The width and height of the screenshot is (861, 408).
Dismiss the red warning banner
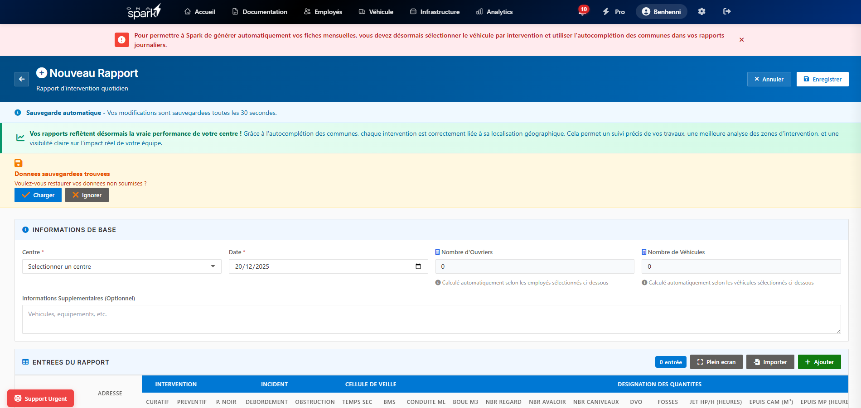[x=741, y=40]
